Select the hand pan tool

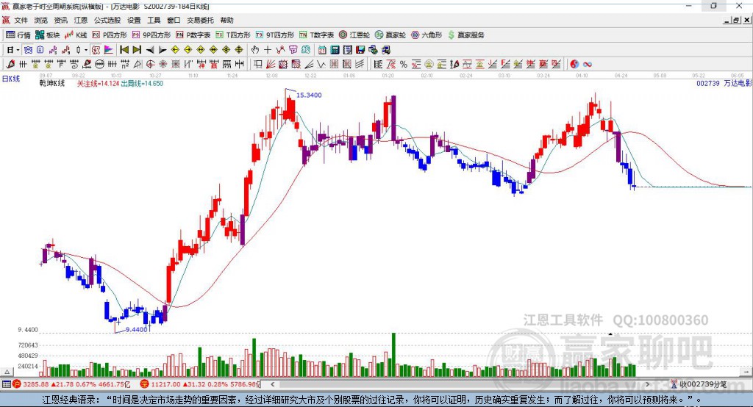point(255,50)
